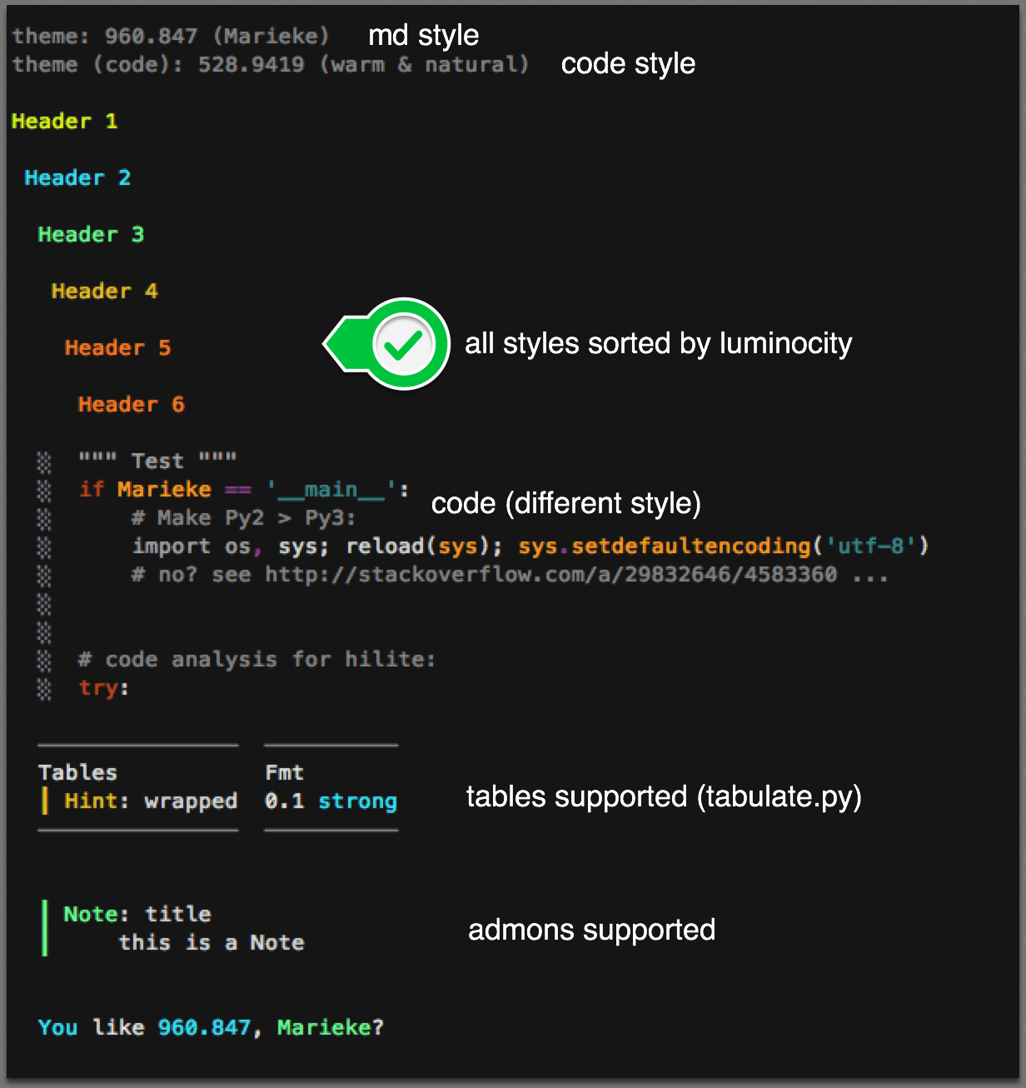Click the blockquote marker beside "code analysis" line
Image resolution: width=1026 pixels, height=1088 pixels.
tap(43, 658)
